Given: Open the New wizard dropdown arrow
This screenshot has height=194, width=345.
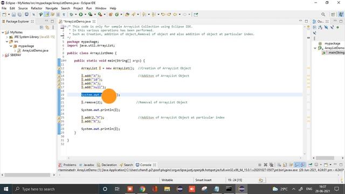Looking at the screenshot, I should 9,15.
